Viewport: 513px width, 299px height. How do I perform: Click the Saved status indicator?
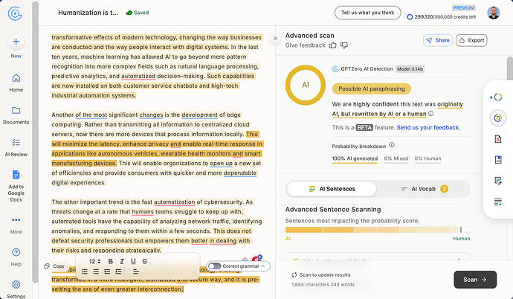[x=138, y=13]
